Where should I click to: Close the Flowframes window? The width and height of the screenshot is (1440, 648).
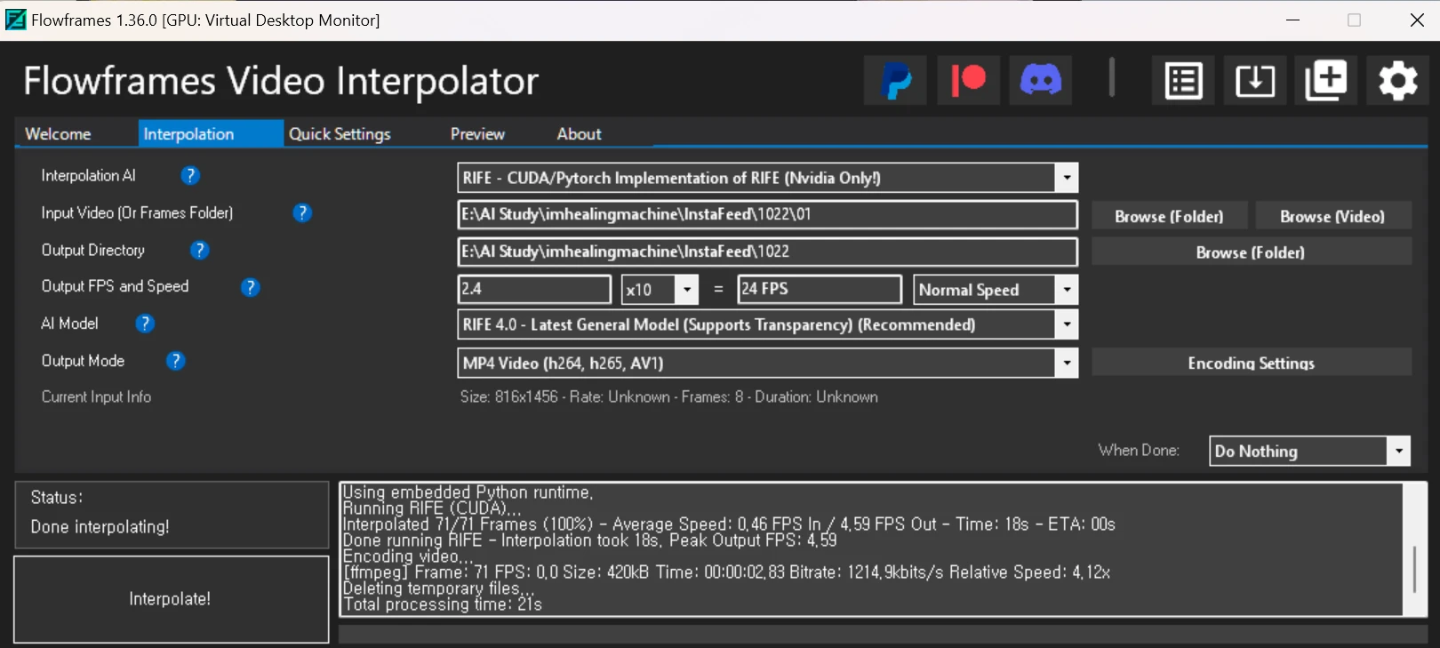[x=1417, y=20]
